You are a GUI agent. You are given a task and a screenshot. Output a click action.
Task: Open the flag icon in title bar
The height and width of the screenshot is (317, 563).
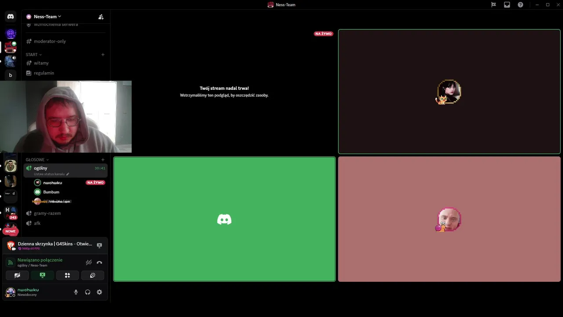click(494, 5)
